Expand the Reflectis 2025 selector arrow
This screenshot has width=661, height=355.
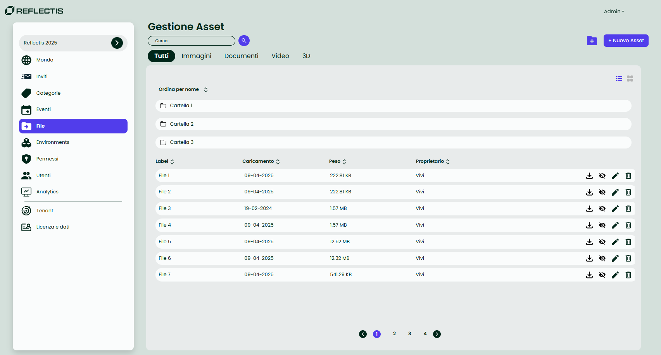pyautogui.click(x=117, y=43)
